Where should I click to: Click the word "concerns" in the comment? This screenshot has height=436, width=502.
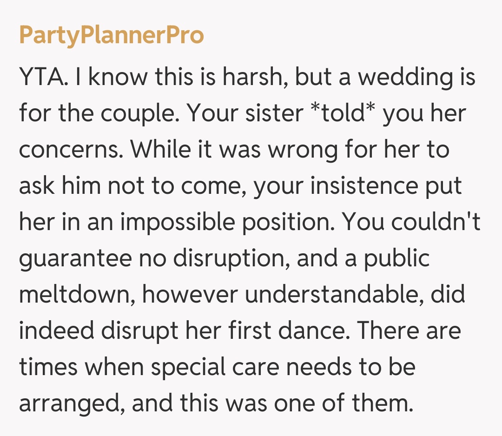pos(70,150)
